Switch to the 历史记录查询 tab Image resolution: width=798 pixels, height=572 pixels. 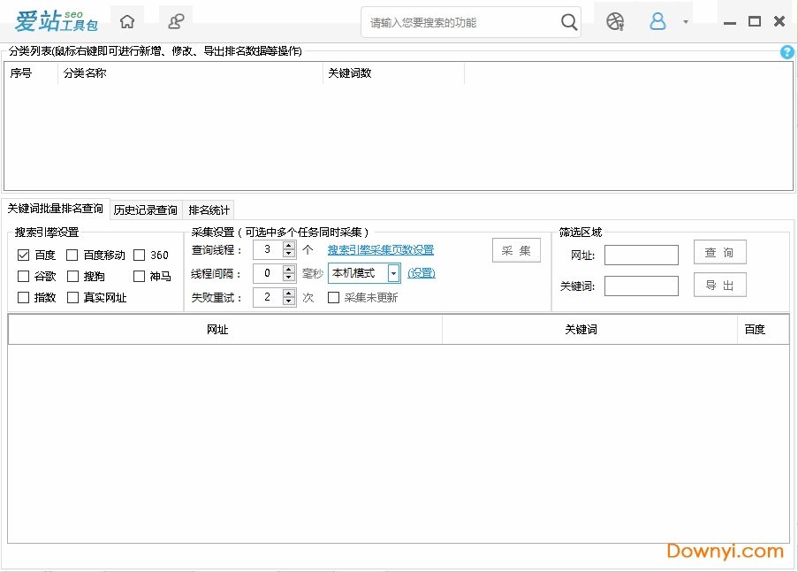[x=146, y=210]
